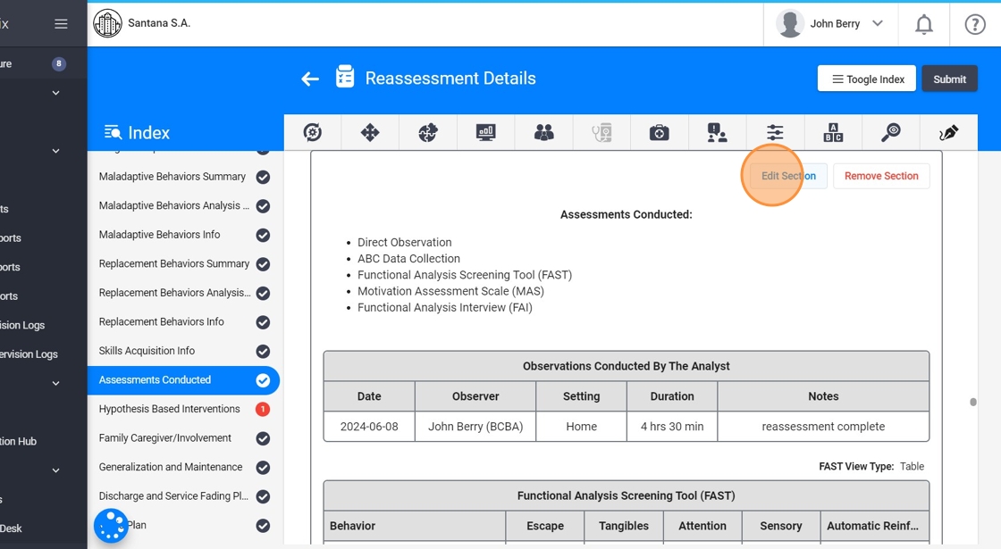Select the greyed stethoscope phone toolbar icon
Screen dimensions: 1001x549
coord(601,133)
